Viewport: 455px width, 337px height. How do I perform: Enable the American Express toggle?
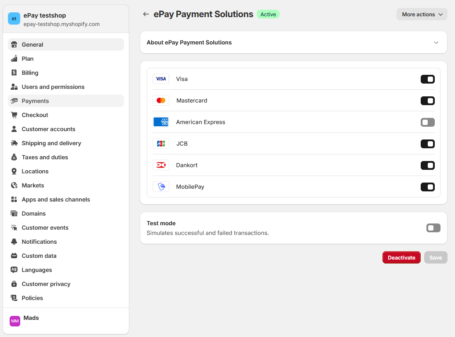point(427,122)
